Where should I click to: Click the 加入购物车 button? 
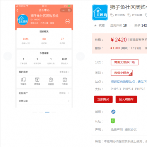tap(126, 99)
